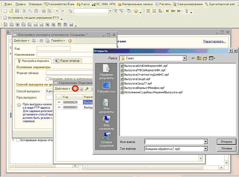Screen dimensions: 239x177
Task: Click the Редактировать... link
Action: point(214,41)
